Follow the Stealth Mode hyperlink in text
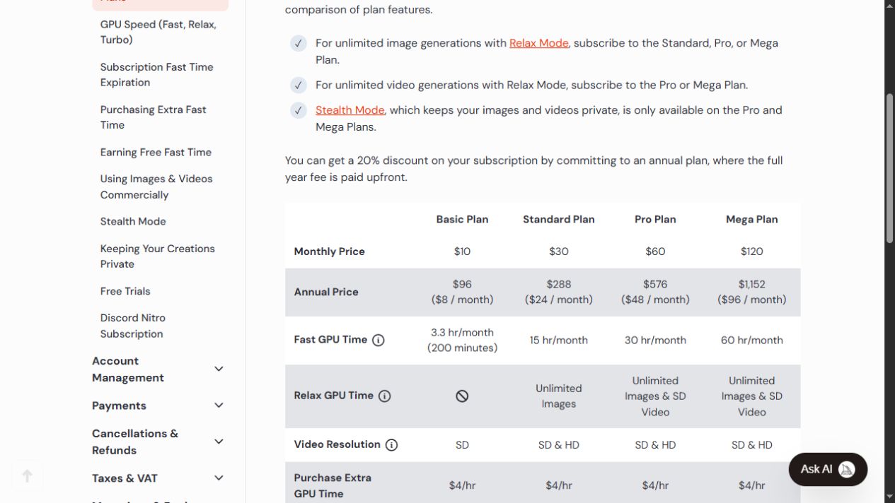 350,110
